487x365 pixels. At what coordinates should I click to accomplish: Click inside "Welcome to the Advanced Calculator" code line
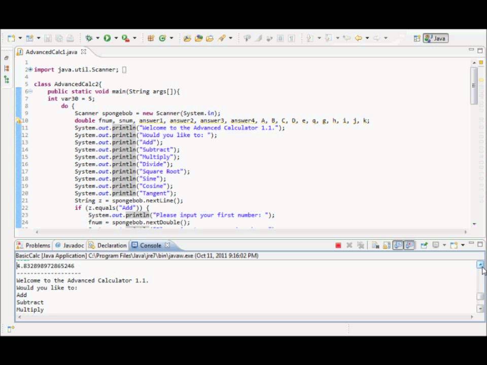[x=180, y=128]
